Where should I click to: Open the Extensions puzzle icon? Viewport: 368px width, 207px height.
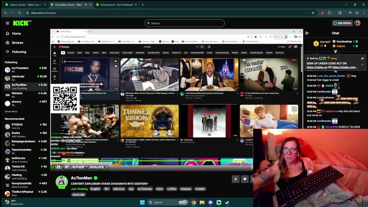pos(329,13)
